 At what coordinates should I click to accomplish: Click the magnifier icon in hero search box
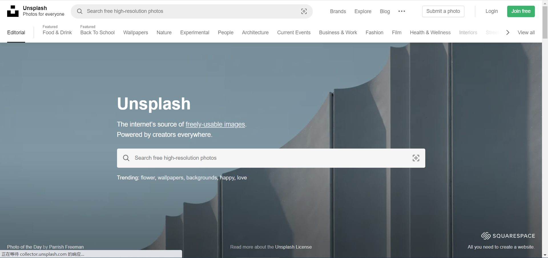126,158
